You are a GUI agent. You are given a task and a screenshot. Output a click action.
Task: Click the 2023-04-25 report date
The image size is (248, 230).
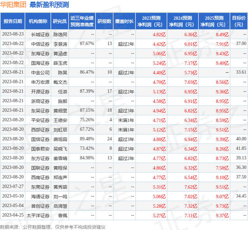[13, 215]
